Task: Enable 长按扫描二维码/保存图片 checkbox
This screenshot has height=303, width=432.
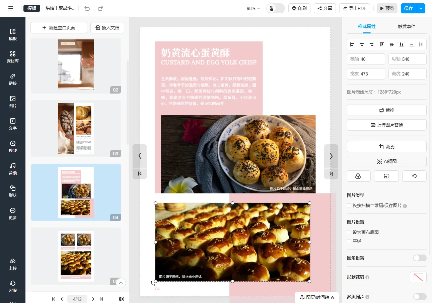Action: pos(349,206)
